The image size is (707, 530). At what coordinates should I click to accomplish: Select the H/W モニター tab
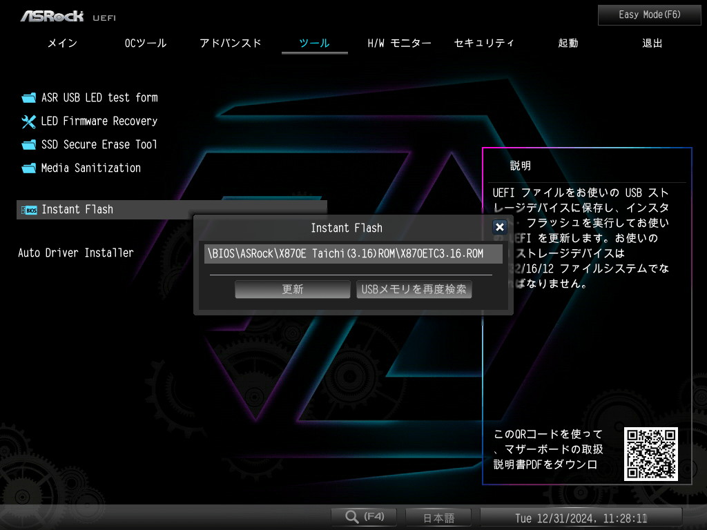400,43
